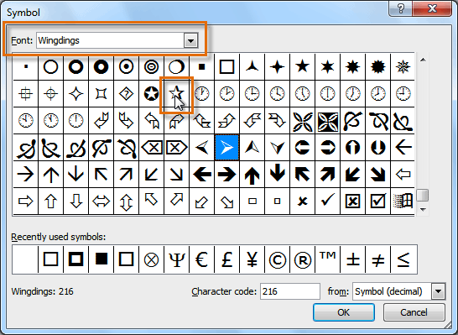This screenshot has width=458, height=335.
Task: Click the Character code field
Action: [x=290, y=291]
